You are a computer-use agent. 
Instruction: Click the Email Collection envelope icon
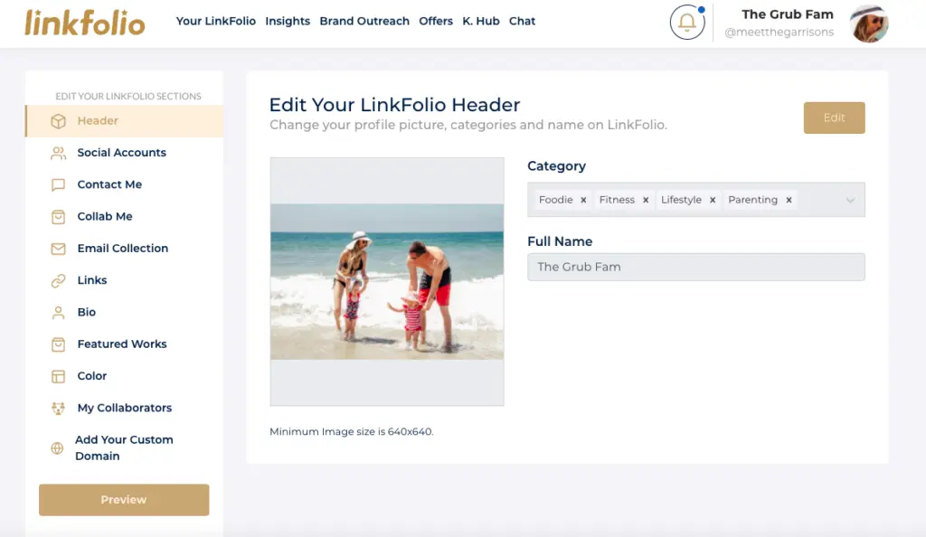click(x=59, y=249)
